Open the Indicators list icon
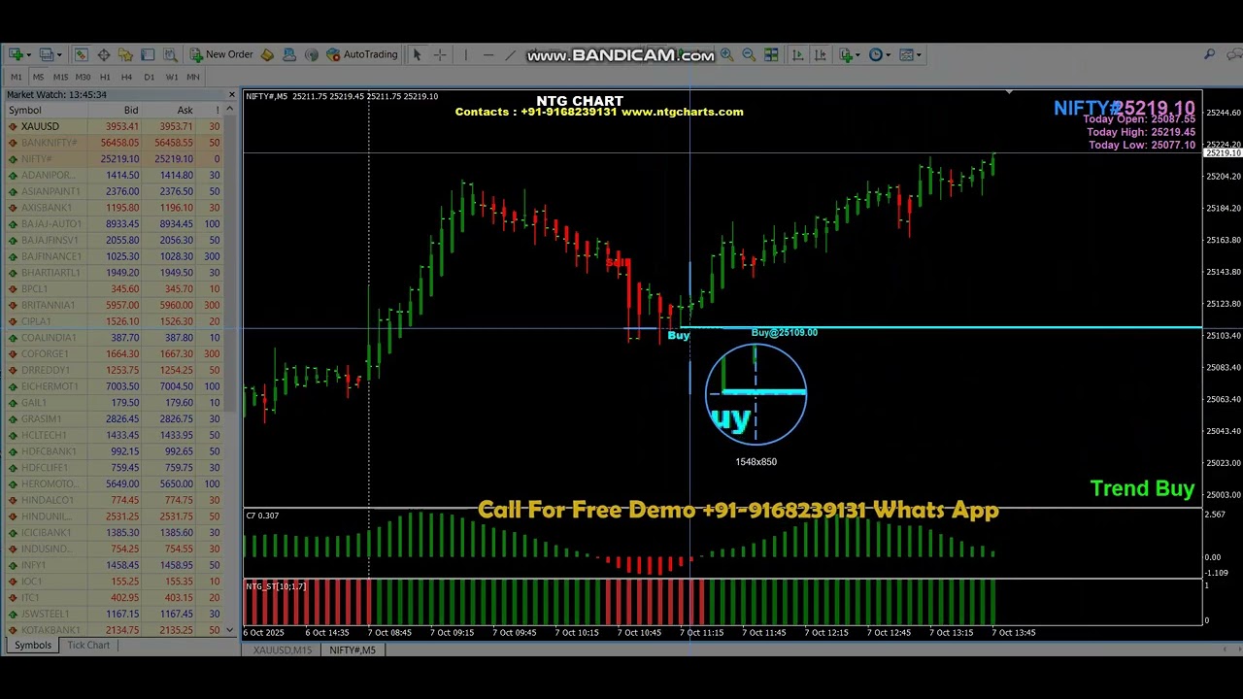The width and height of the screenshot is (1243, 699). [x=845, y=54]
